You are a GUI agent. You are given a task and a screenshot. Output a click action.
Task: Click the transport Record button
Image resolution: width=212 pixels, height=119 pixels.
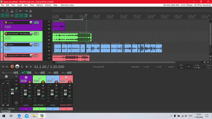click(12, 67)
